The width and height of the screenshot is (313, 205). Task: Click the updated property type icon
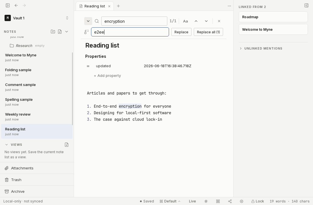88,66
